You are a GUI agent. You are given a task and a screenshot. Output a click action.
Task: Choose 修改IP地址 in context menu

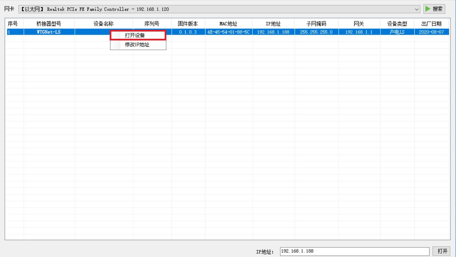coord(138,45)
